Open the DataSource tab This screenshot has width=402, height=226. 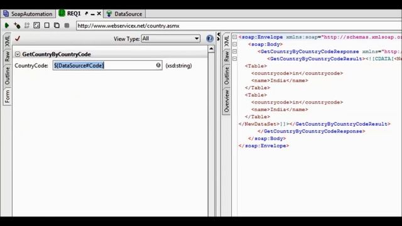(124, 14)
